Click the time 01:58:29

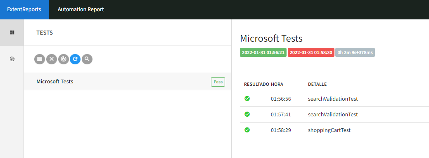[x=281, y=130]
